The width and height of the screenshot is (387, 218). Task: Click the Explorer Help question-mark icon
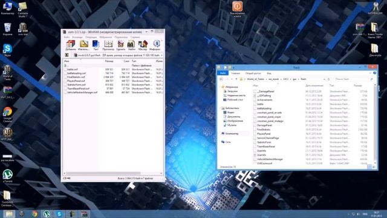375,73
